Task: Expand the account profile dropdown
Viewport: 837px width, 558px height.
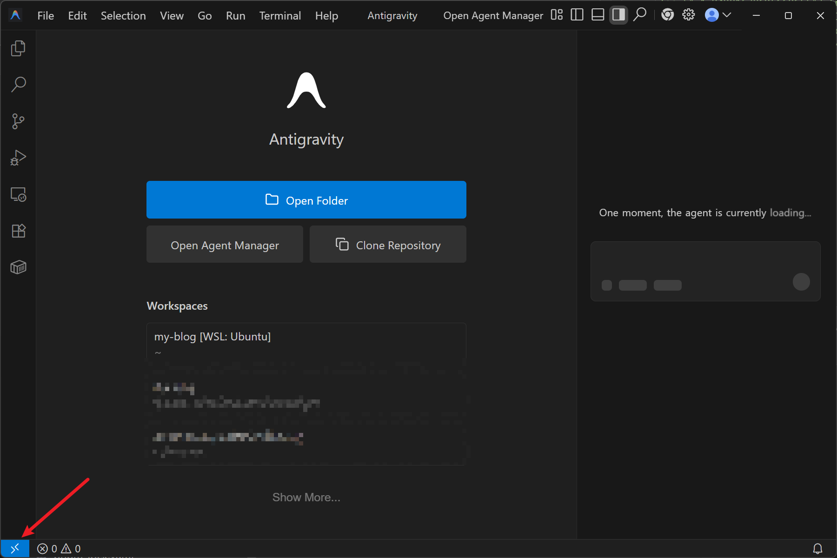Action: click(x=718, y=15)
